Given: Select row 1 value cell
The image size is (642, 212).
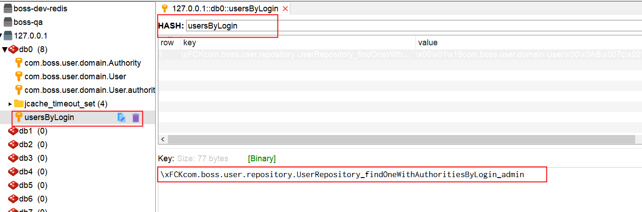Looking at the screenshot, I should pyautogui.click(x=529, y=54).
